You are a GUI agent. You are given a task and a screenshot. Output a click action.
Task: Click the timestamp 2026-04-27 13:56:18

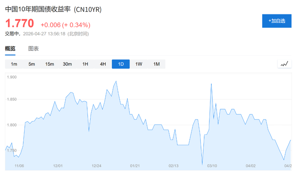tap(44, 34)
